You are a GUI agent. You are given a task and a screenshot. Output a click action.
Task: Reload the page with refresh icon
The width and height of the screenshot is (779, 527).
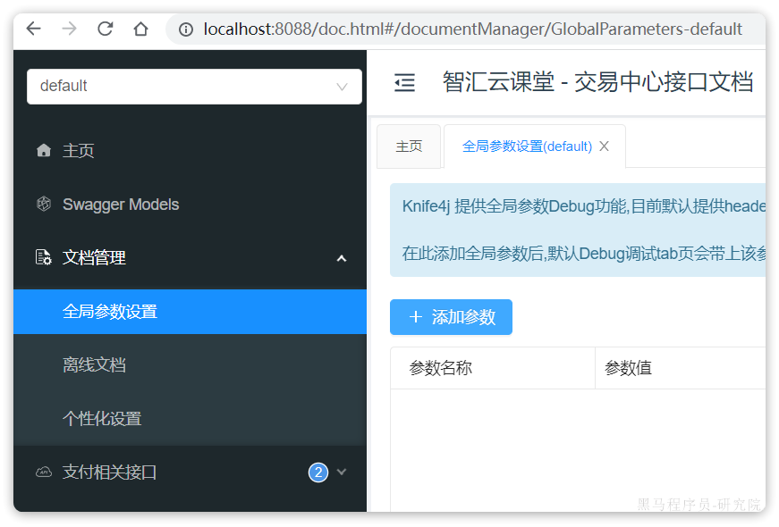105,29
